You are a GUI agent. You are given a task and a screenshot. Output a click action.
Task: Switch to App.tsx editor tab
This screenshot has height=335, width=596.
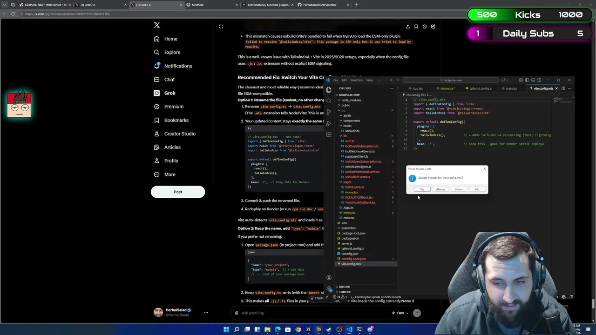(417, 88)
